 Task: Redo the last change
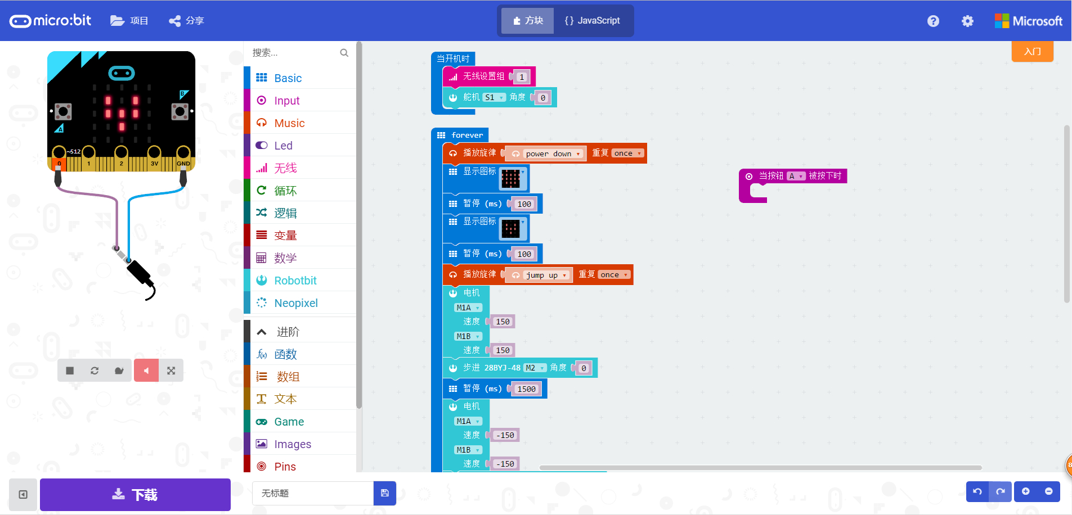[x=1001, y=491]
